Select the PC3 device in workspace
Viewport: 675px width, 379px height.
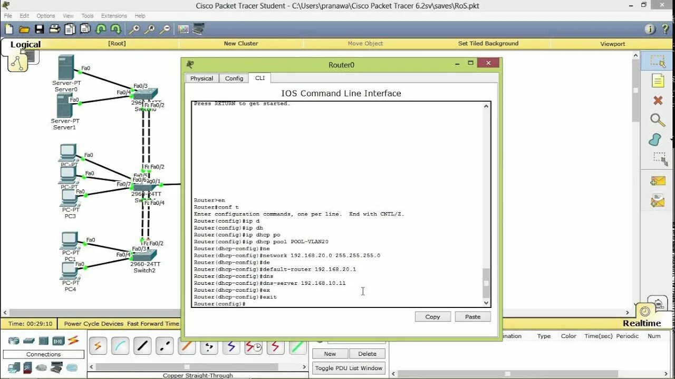69,198
